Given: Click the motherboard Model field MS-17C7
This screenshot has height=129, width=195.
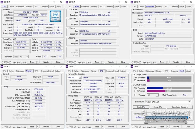Looking at the screenshot, I should point(159,15).
